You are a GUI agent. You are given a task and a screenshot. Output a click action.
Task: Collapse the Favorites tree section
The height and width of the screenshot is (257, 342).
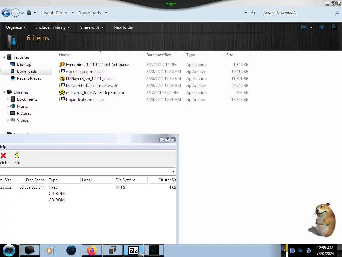[4, 57]
